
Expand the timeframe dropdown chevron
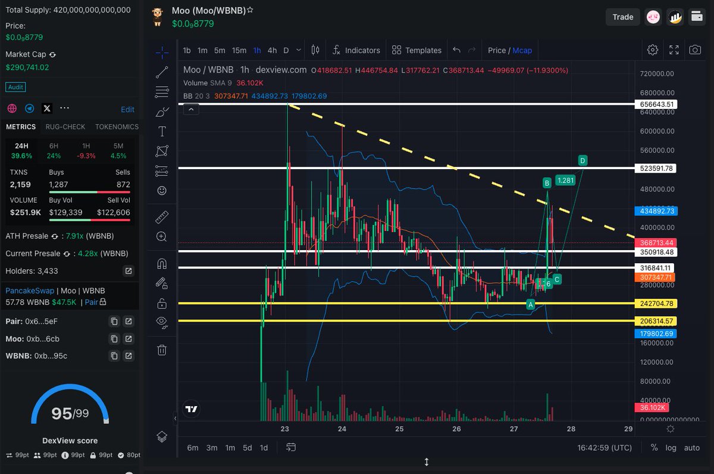pyautogui.click(x=299, y=50)
